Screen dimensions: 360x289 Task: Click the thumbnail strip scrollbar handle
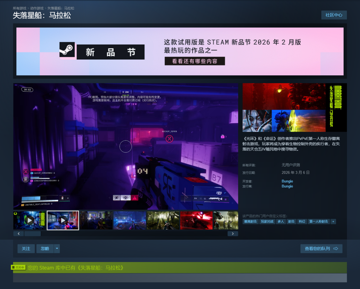(33, 234)
